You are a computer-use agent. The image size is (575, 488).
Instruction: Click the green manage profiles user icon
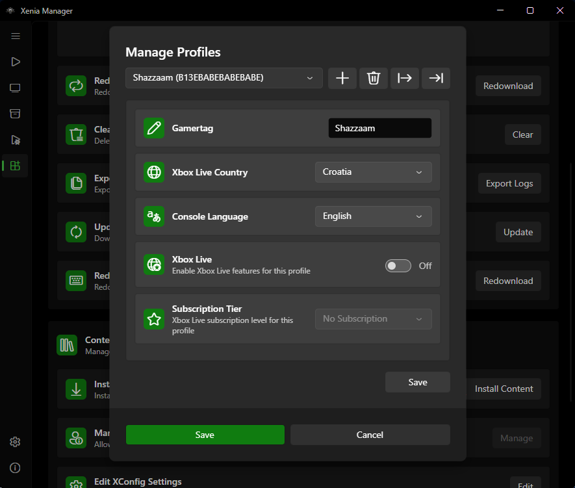click(76, 438)
